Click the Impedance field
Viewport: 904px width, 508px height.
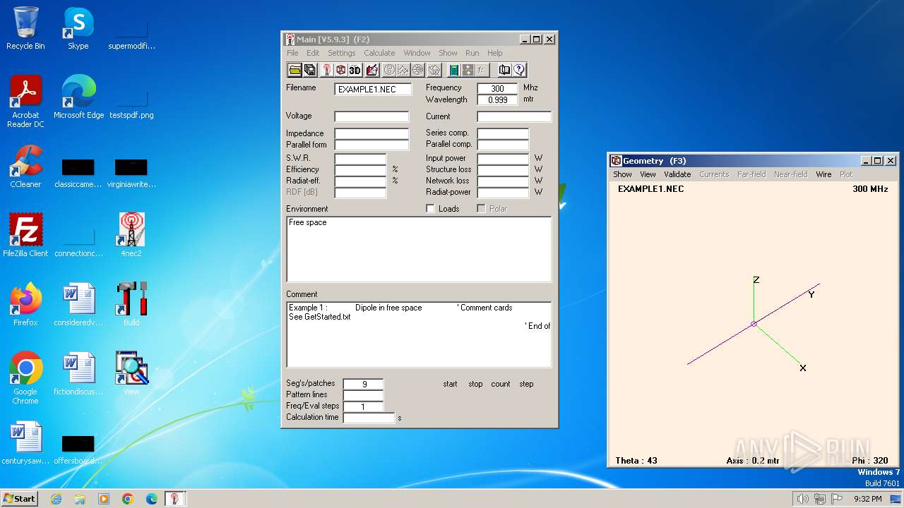click(371, 133)
